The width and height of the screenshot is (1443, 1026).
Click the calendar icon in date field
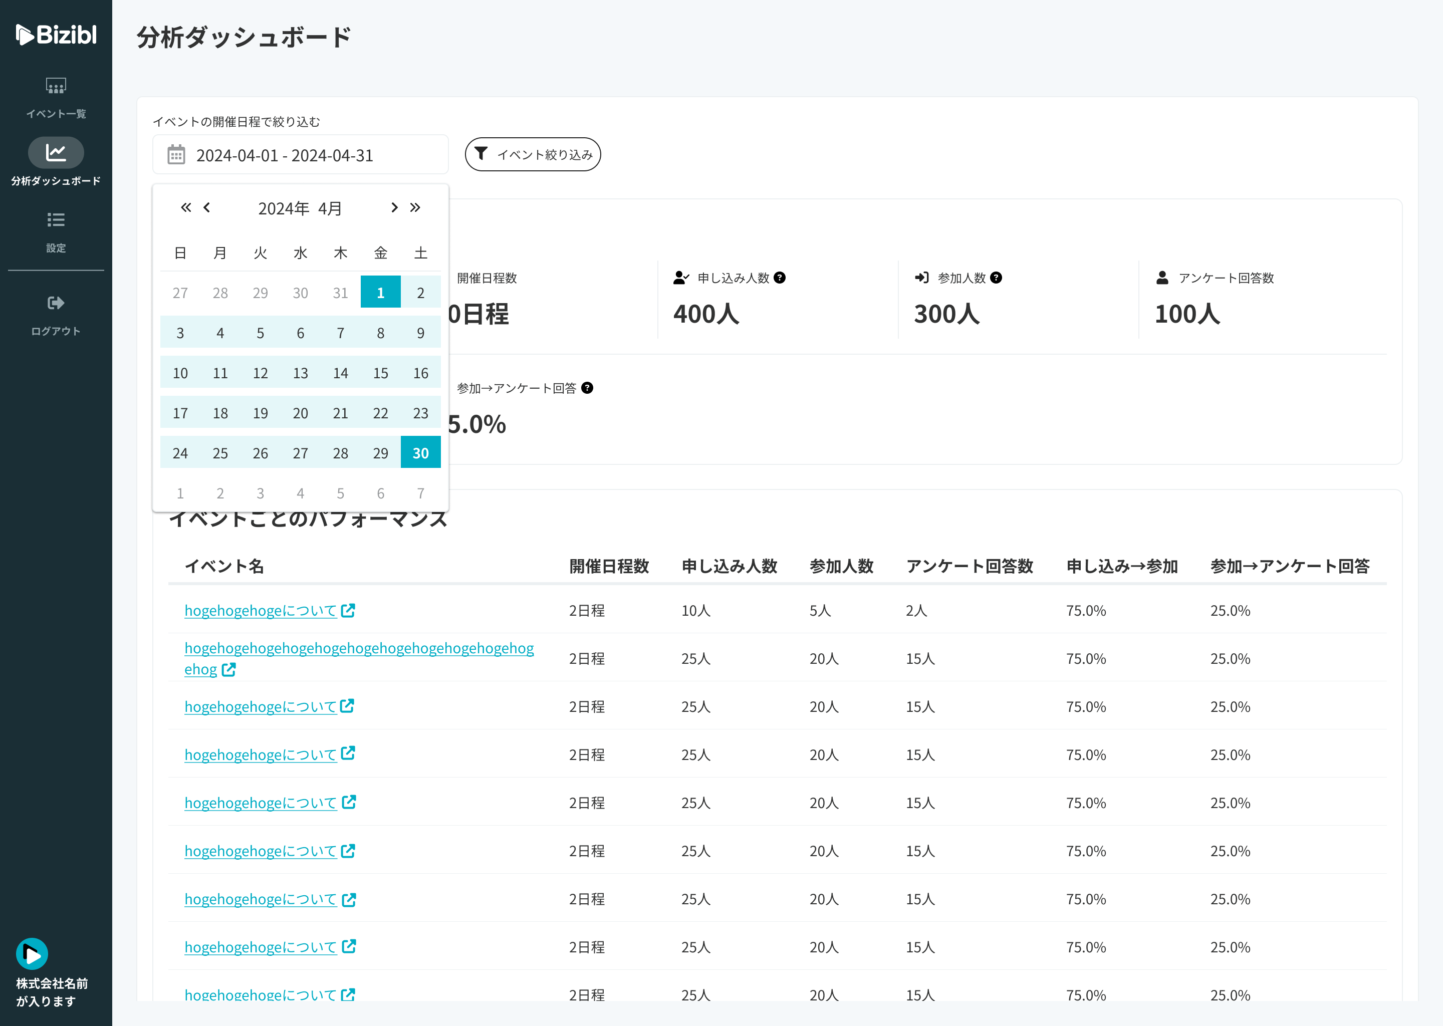coord(176,155)
